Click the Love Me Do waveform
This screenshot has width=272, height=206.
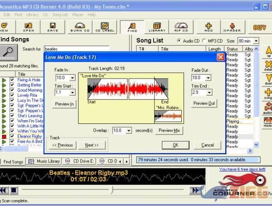pyautogui.click(x=128, y=89)
